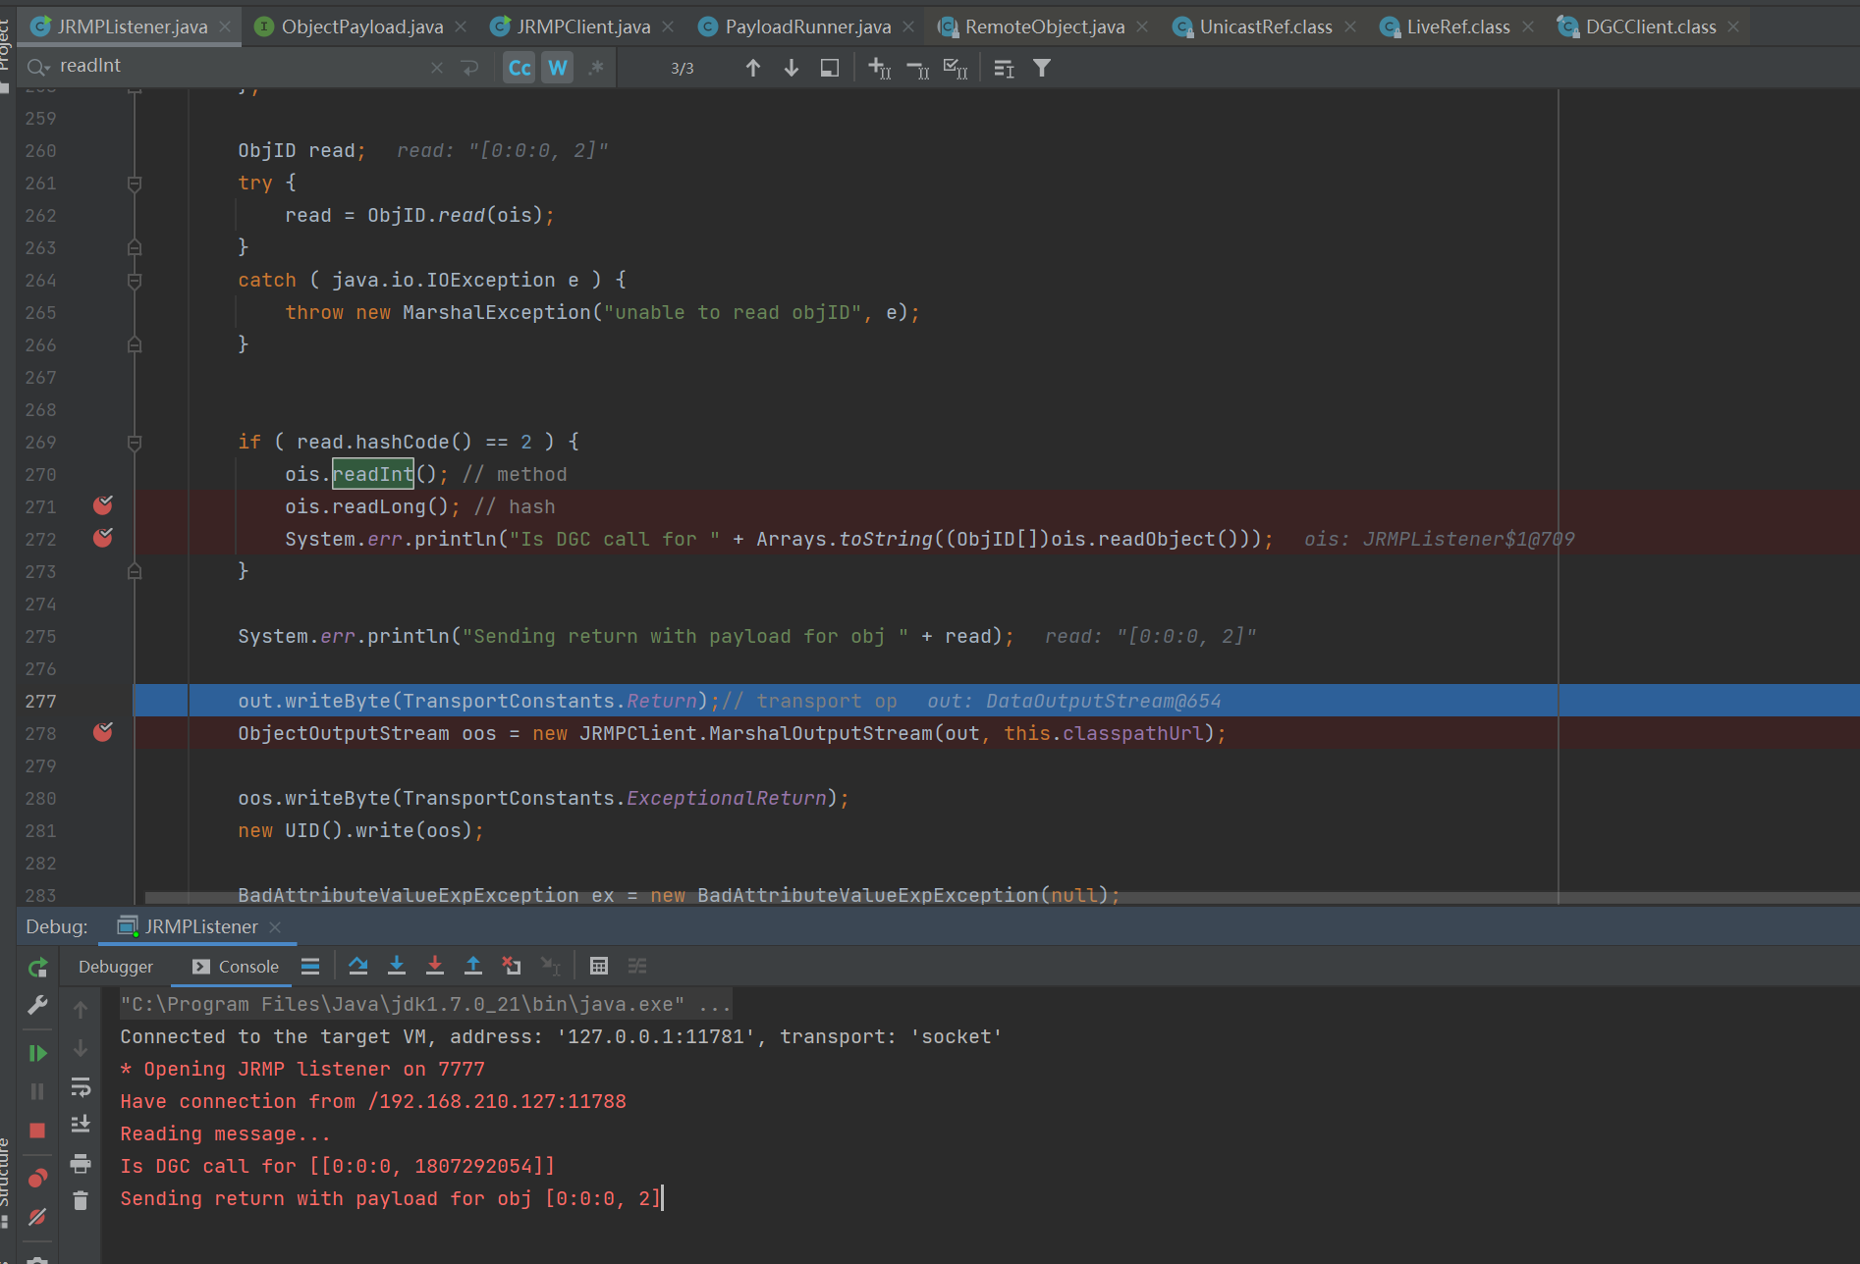Toggle breakpoint on line 278

[103, 732]
